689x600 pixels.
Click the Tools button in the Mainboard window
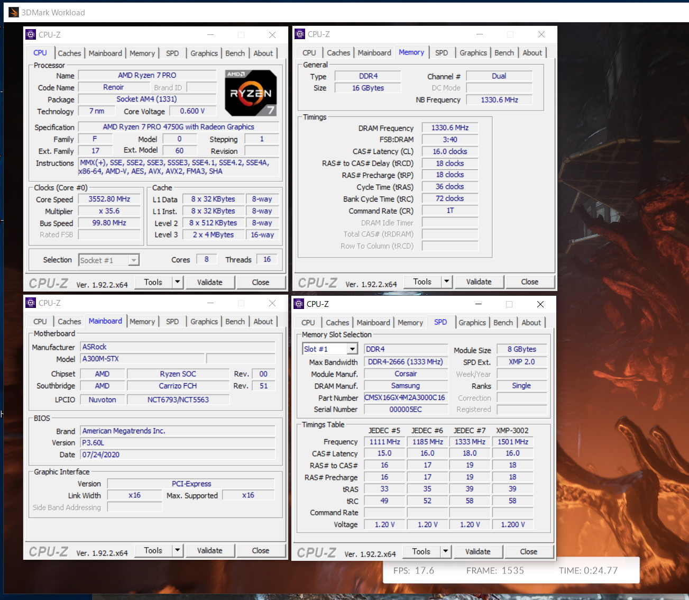pyautogui.click(x=153, y=551)
